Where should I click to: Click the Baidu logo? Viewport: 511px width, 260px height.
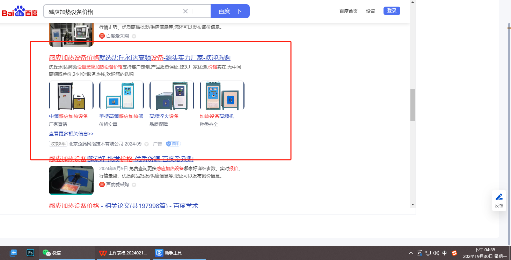coord(20,11)
